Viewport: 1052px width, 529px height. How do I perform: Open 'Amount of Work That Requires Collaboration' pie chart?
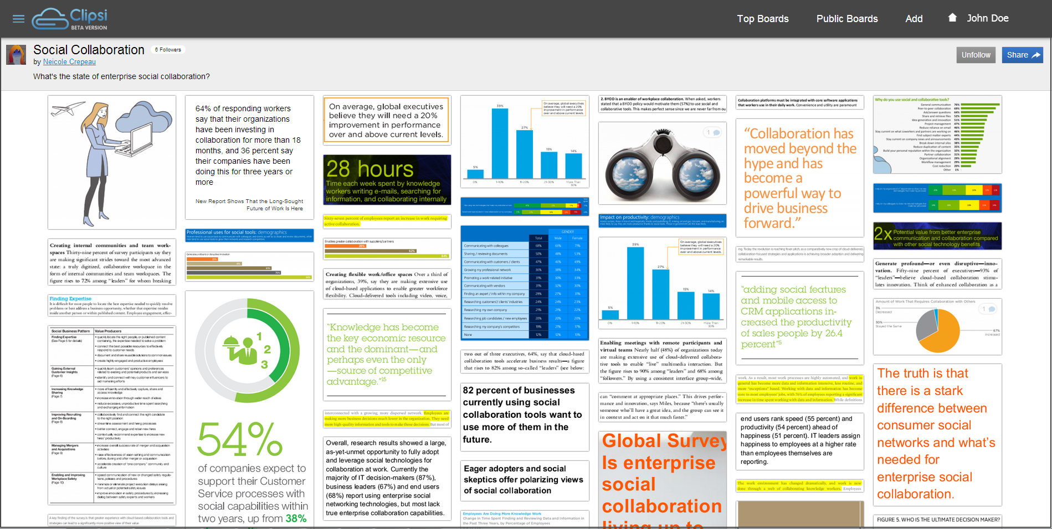coord(937,326)
